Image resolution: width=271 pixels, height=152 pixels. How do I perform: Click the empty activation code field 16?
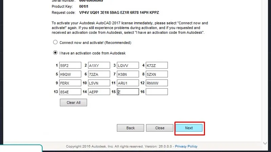(157, 92)
